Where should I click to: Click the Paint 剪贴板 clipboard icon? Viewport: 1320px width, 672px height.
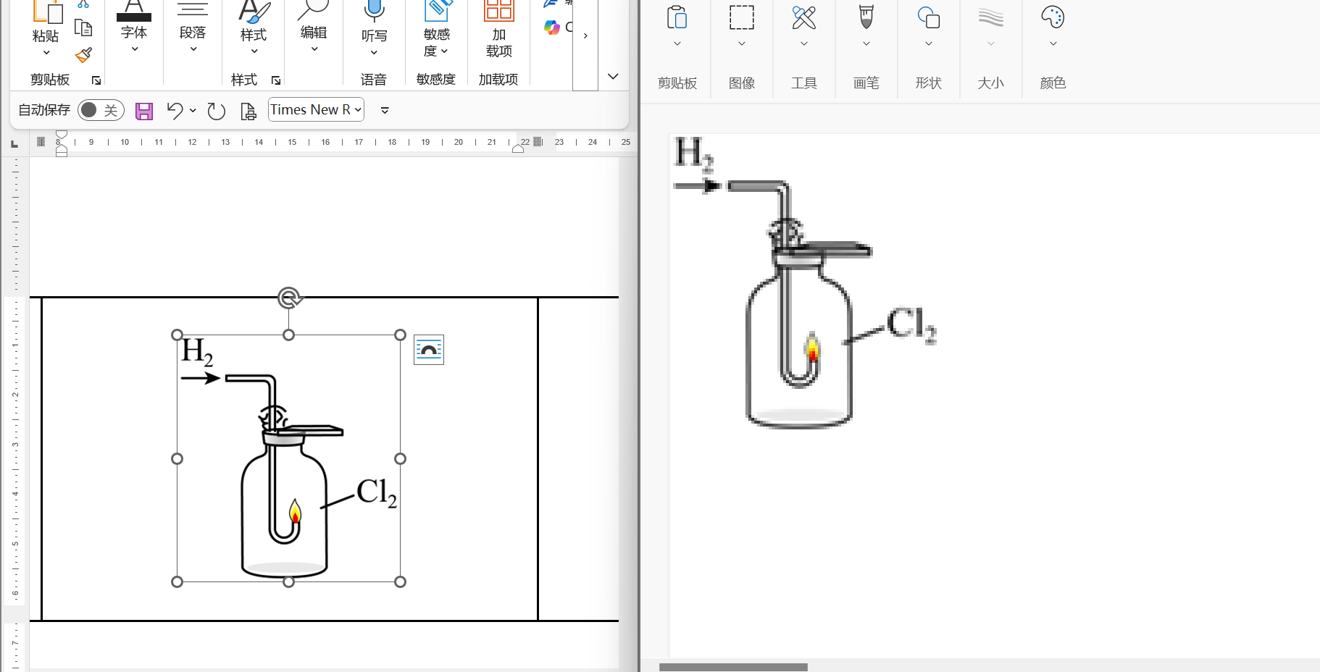677,17
